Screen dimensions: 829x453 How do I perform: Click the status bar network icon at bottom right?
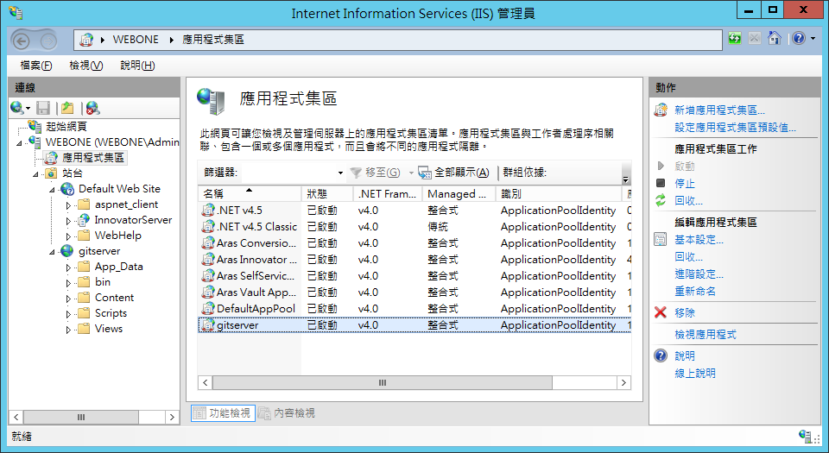(807, 436)
